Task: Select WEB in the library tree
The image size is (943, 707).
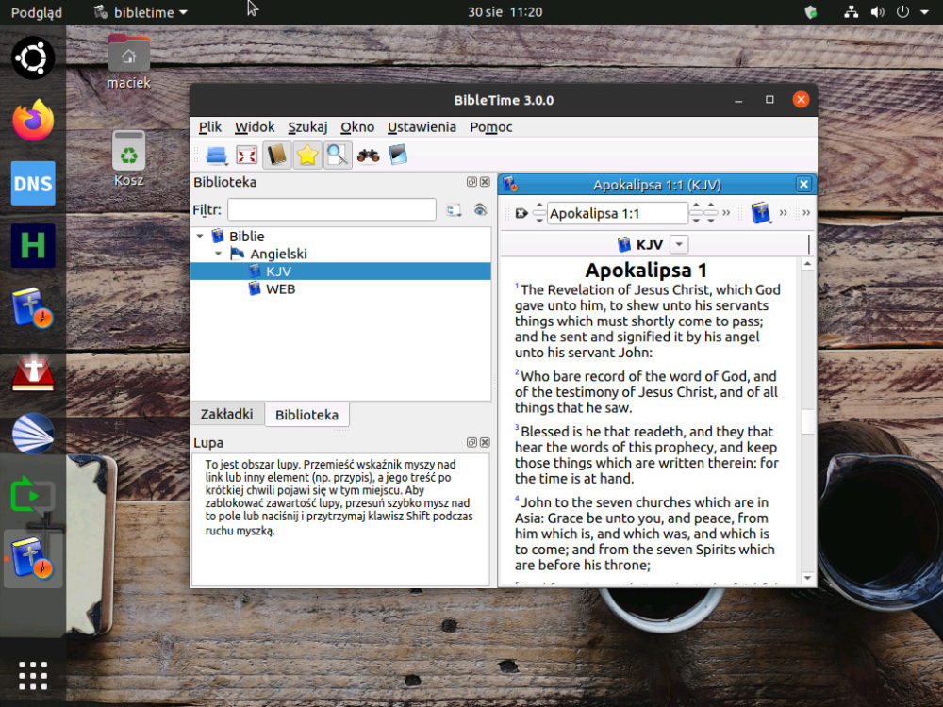Action: coord(340,289)
